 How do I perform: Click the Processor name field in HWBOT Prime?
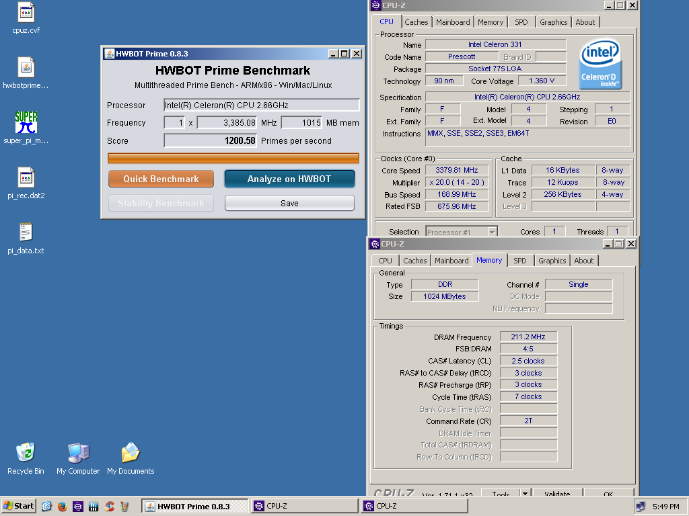[x=262, y=105]
